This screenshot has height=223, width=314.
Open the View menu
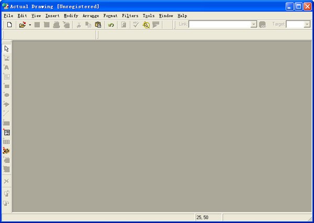point(36,16)
